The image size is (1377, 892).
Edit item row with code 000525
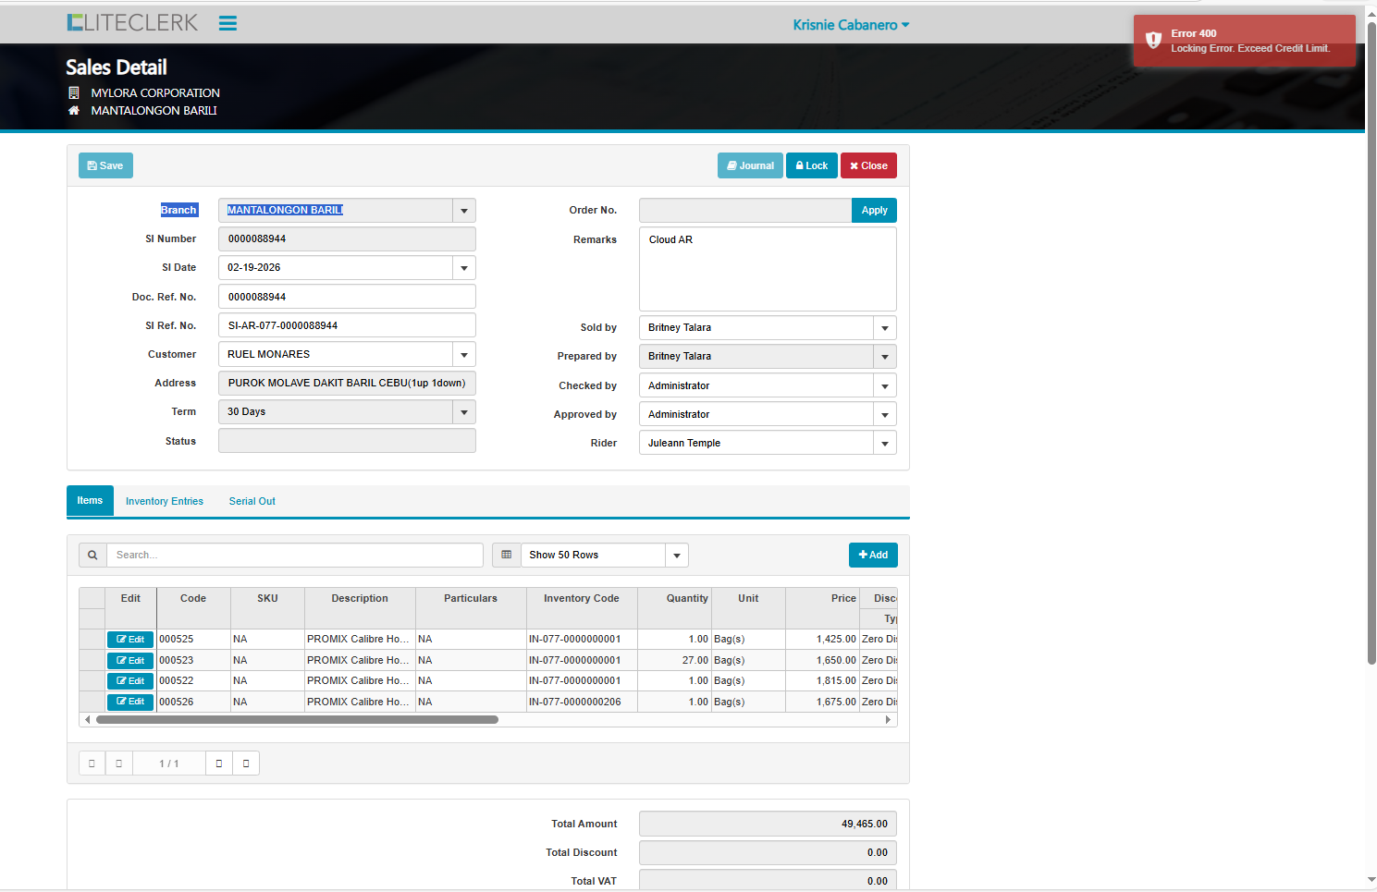(x=130, y=640)
